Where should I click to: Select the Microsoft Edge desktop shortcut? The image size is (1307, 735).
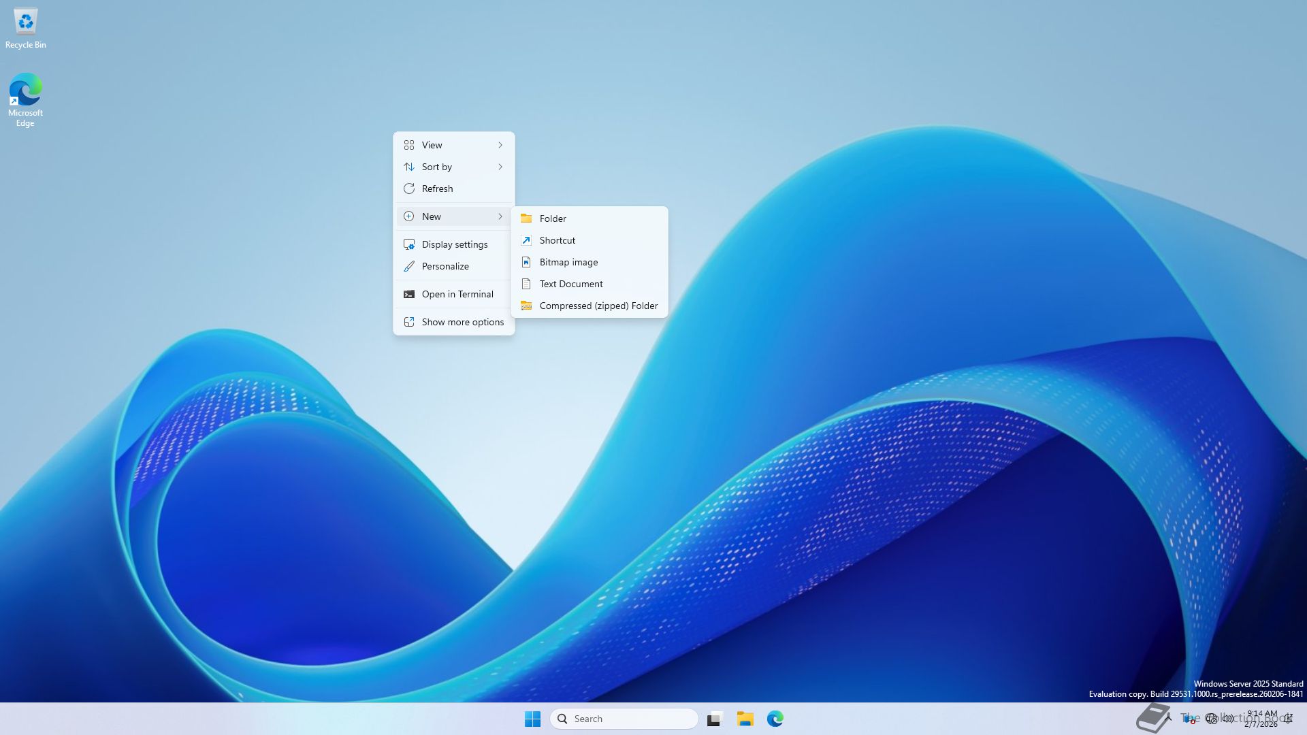pyautogui.click(x=25, y=92)
